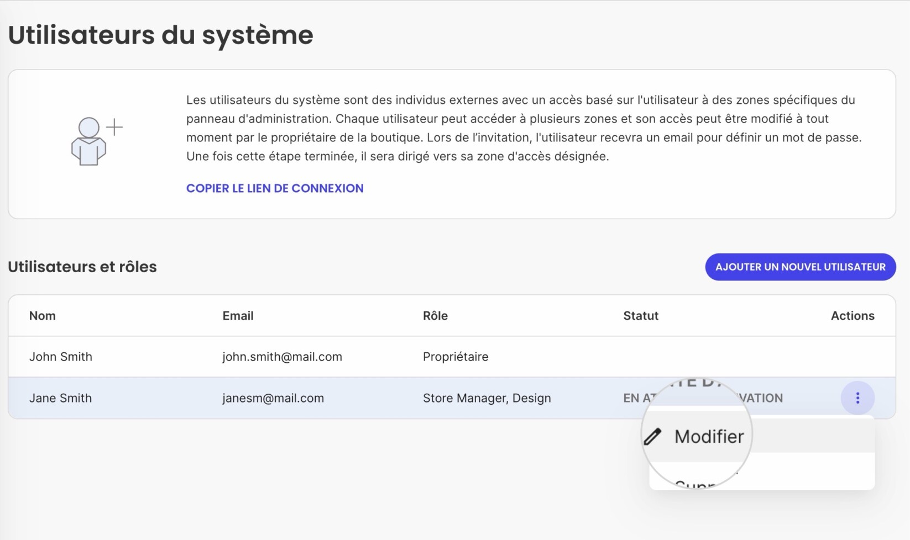Click the john.smith@mail.com email cell
The height and width of the screenshot is (540, 910).
coord(283,357)
